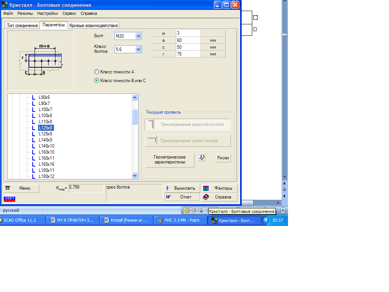389x292 pixels.
Task: Select profile L180x11 in the list
Action: (46, 170)
